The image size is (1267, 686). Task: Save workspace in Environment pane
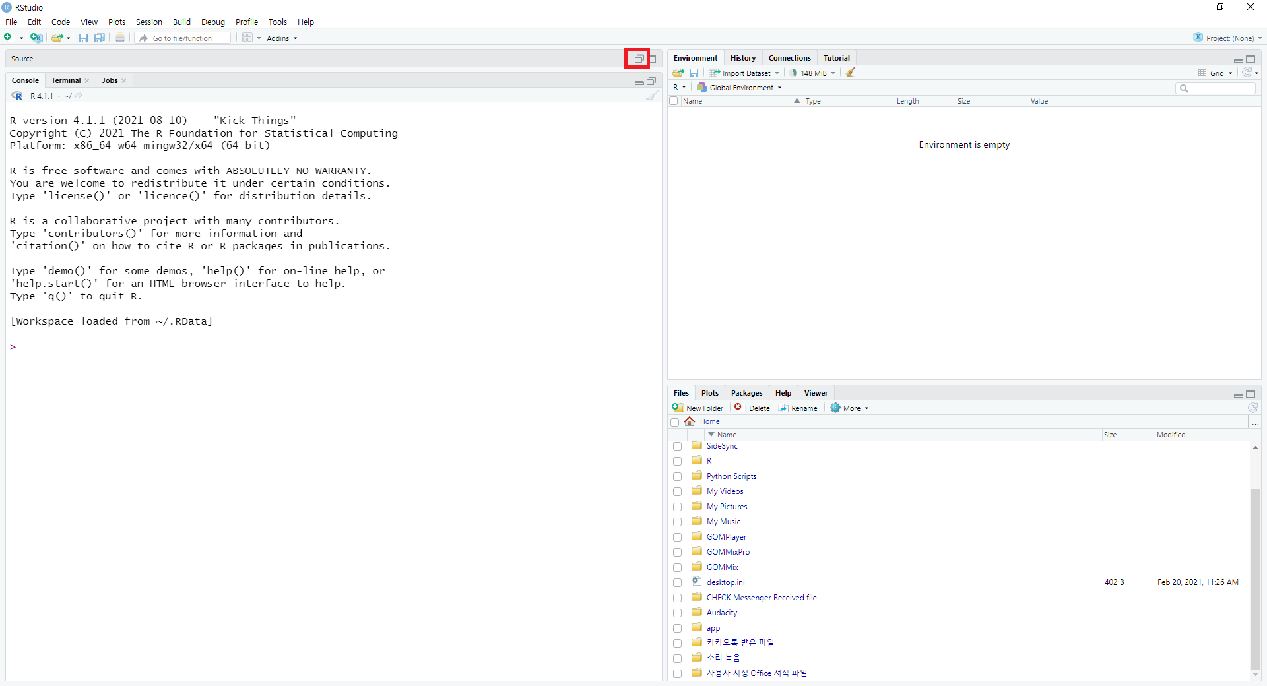pyautogui.click(x=694, y=73)
